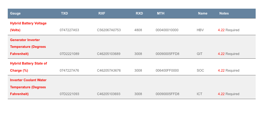Image resolution: width=260 pixels, height=113 pixels.
Task: Click the 4.22 link in ICT row
Action: point(221,94)
